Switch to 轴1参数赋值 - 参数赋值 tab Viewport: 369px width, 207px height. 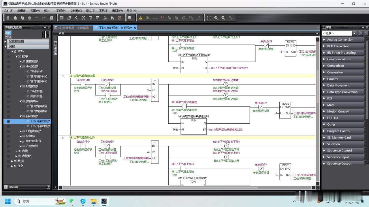point(73,28)
